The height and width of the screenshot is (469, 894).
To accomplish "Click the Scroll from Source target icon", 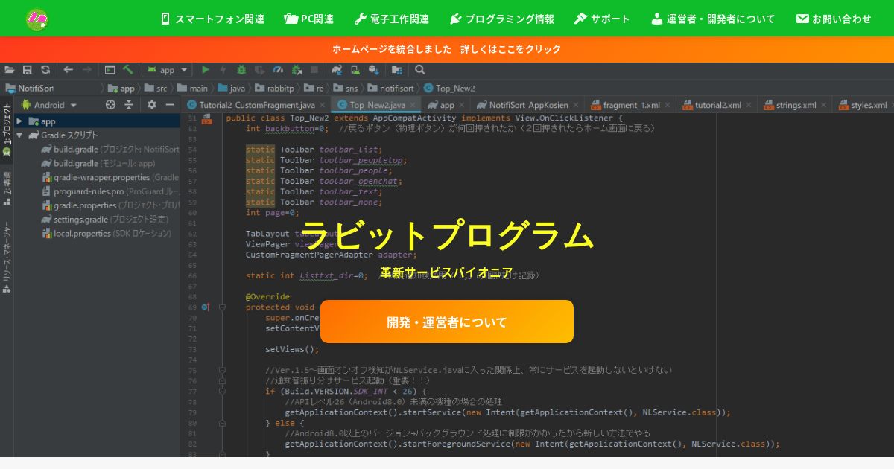I will click(x=111, y=105).
